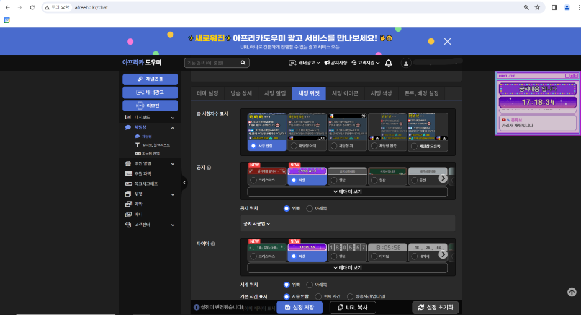581x315 pixels.
Task: Click the 고객센터 headset icon
Action: pos(128,225)
